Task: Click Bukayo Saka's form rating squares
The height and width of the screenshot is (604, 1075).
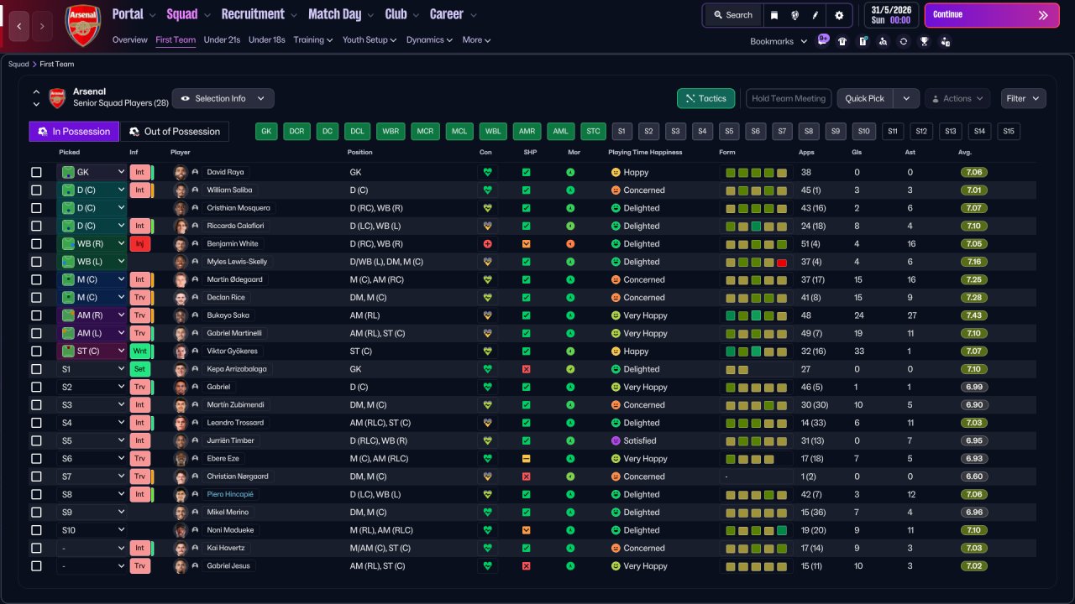Action: pos(756,315)
